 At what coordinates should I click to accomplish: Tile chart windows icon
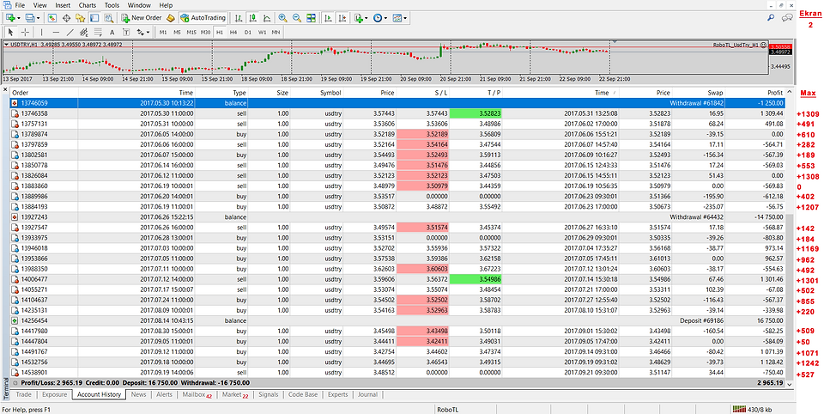coord(311,18)
